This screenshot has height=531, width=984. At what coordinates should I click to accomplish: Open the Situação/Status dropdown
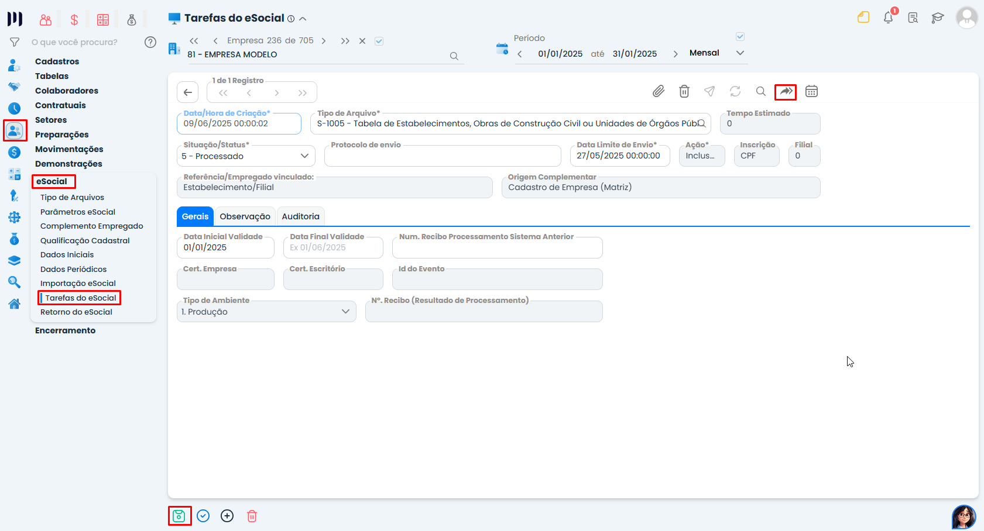(304, 156)
